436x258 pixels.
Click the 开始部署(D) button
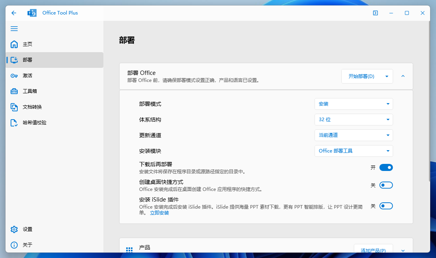click(361, 76)
